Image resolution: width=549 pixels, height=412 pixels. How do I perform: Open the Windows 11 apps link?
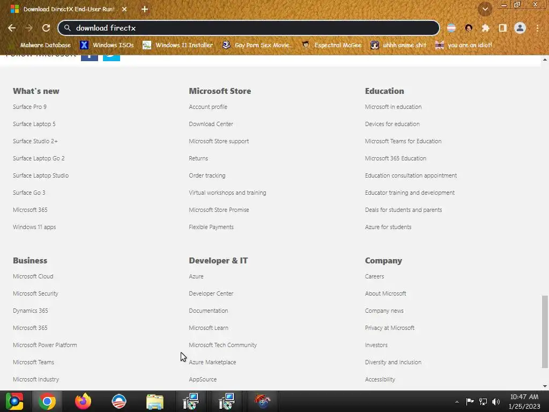pos(34,227)
